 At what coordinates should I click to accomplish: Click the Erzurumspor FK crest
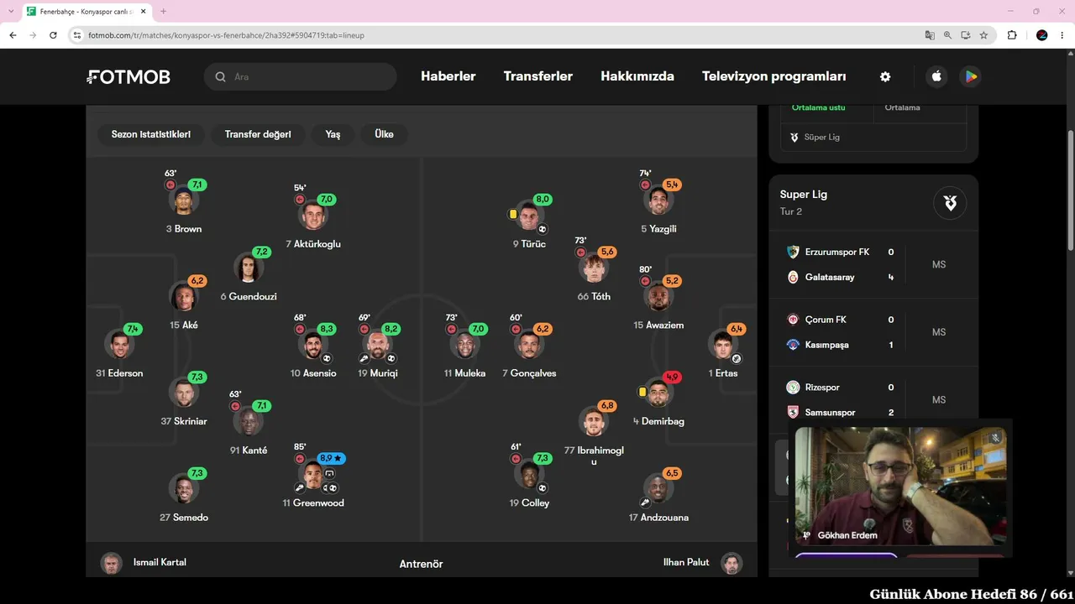pyautogui.click(x=793, y=252)
